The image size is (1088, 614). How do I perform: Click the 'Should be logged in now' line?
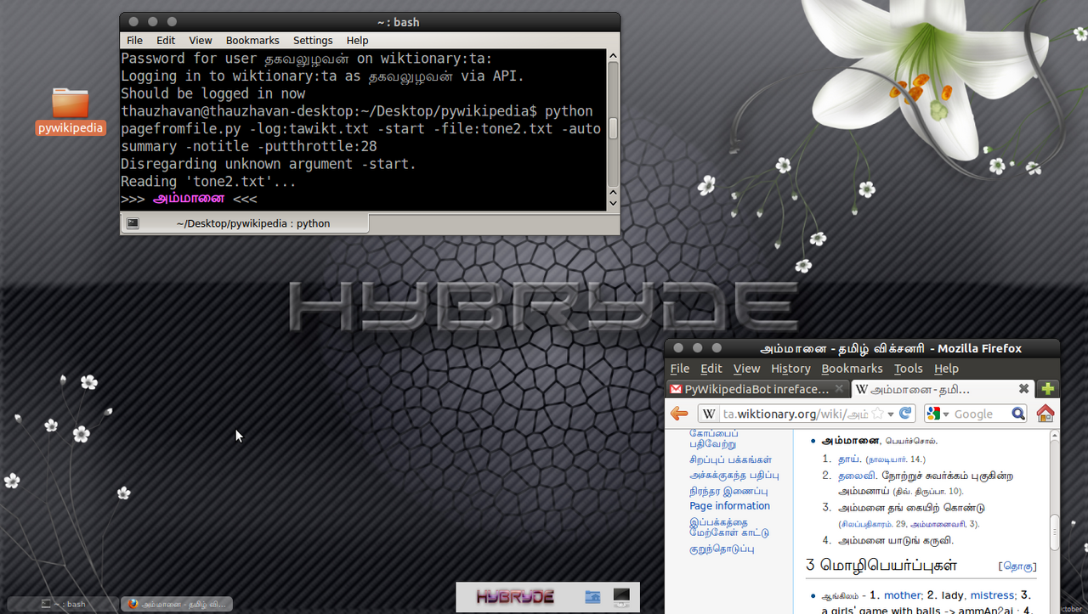coord(212,93)
